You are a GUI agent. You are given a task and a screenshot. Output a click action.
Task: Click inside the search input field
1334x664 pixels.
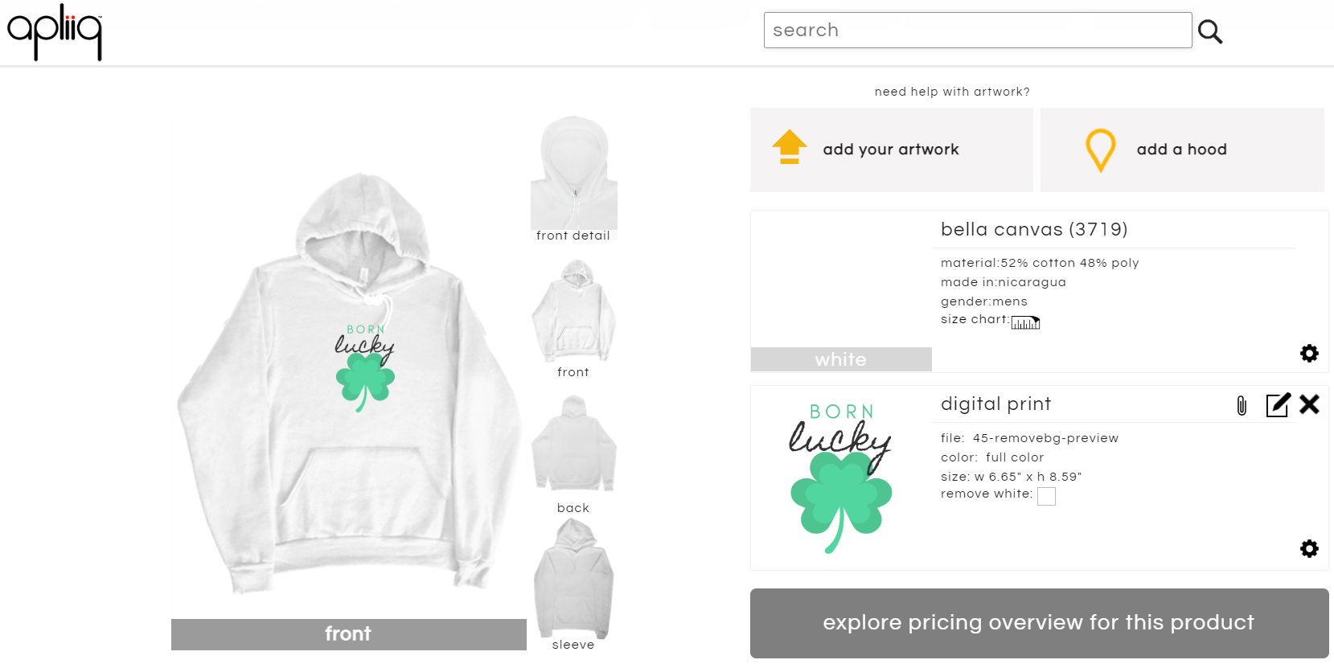[977, 30]
